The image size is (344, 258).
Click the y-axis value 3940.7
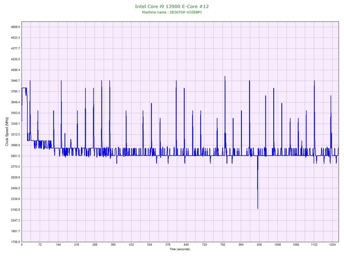pos(15,81)
